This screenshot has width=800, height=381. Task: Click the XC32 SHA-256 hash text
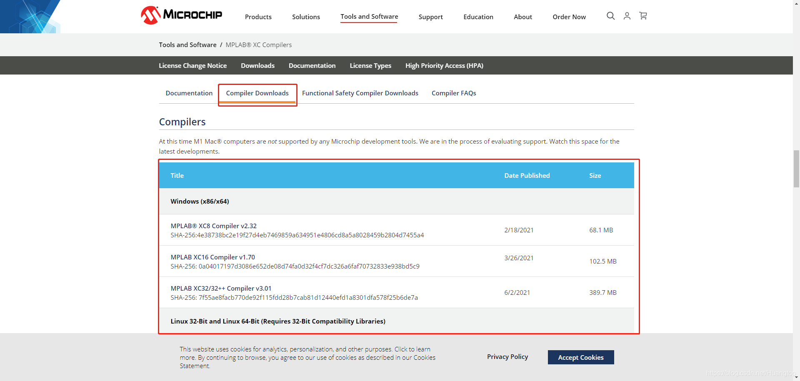(x=294, y=297)
